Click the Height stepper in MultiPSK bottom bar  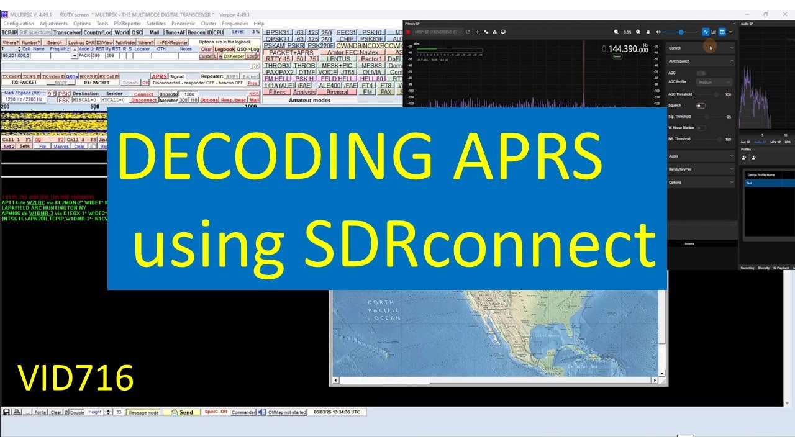(x=109, y=412)
